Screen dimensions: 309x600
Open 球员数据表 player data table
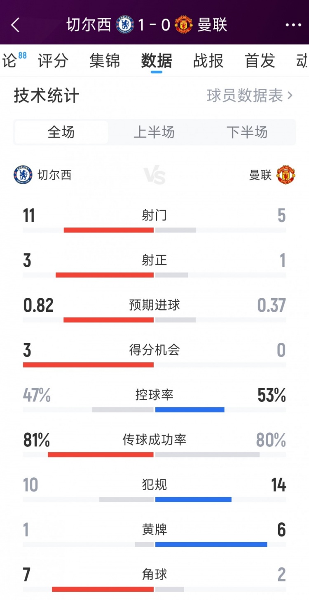pyautogui.click(x=249, y=96)
